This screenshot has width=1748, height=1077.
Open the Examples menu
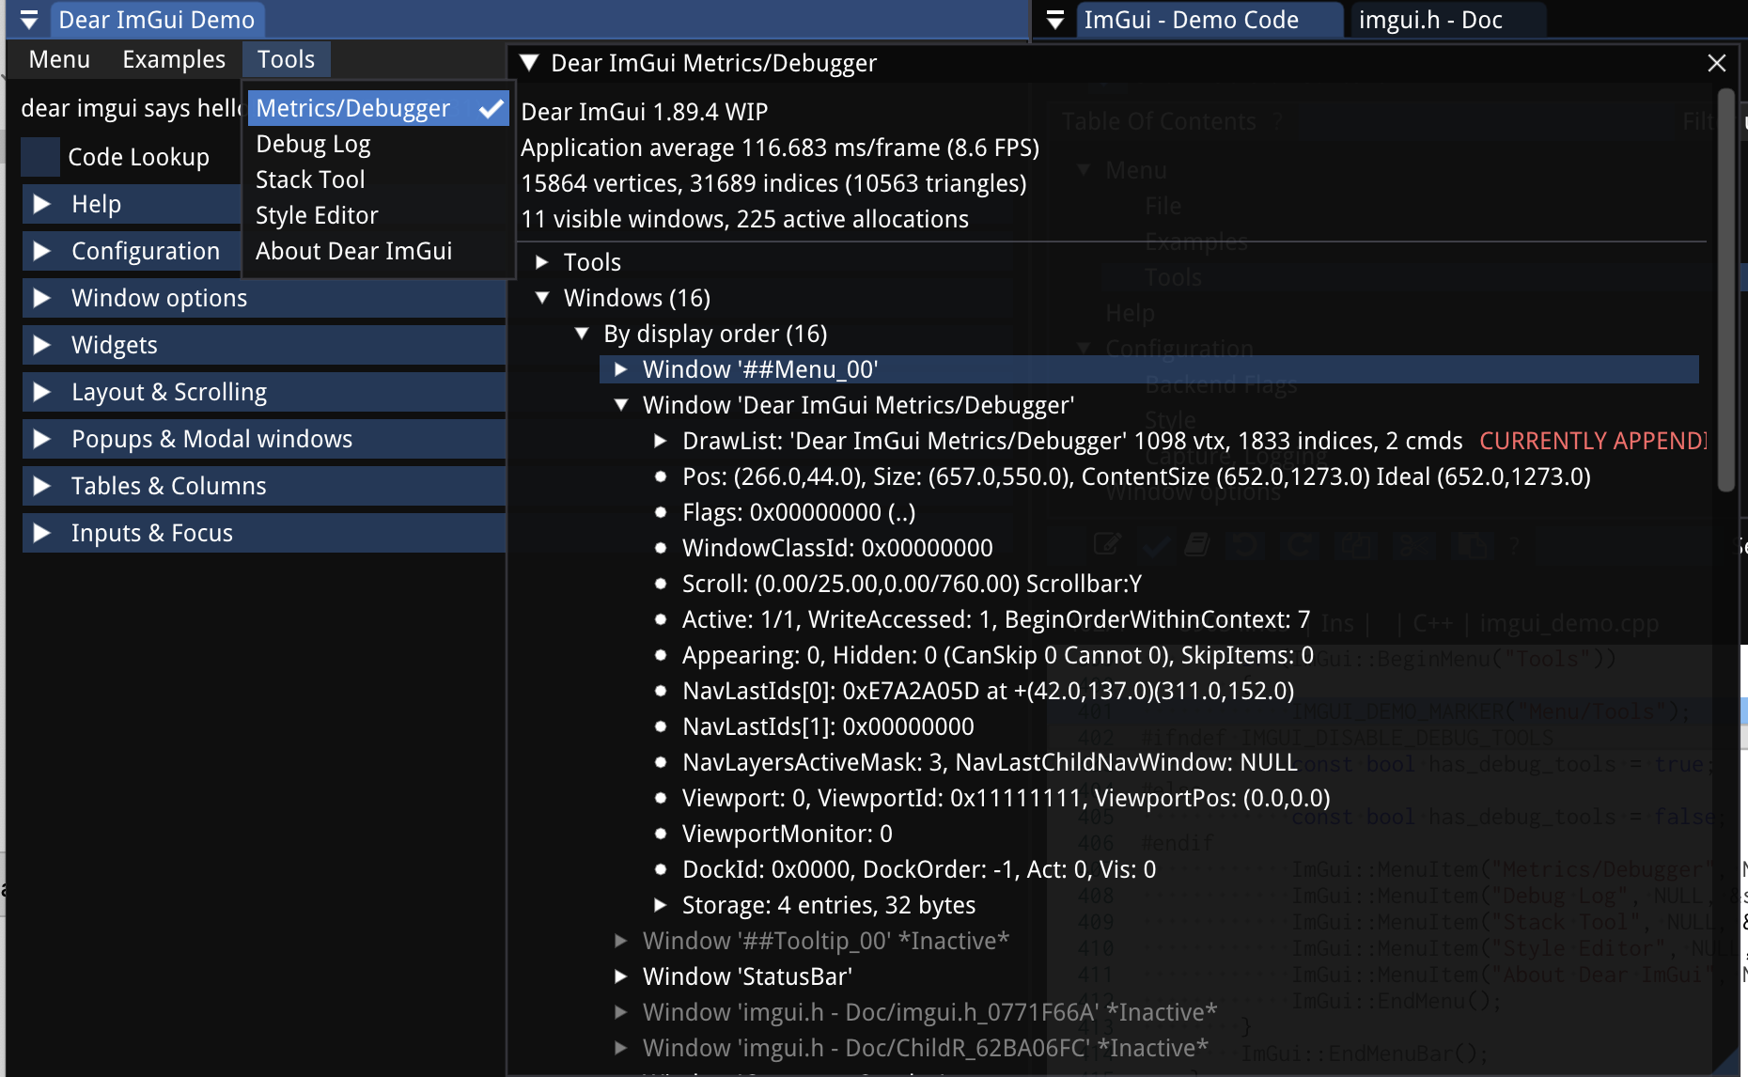[x=174, y=59]
